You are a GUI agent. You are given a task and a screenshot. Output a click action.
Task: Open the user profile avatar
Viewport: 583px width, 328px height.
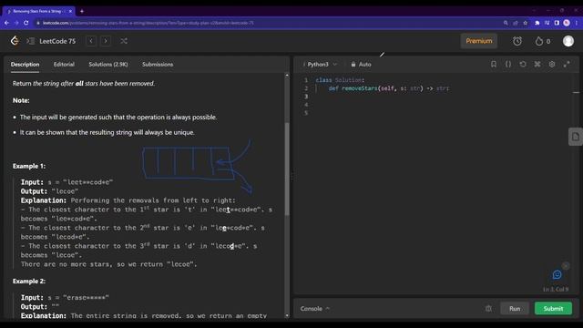tap(568, 41)
